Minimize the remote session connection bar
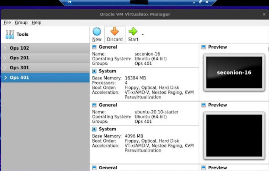The image size is (269, 171). click(x=194, y=2)
